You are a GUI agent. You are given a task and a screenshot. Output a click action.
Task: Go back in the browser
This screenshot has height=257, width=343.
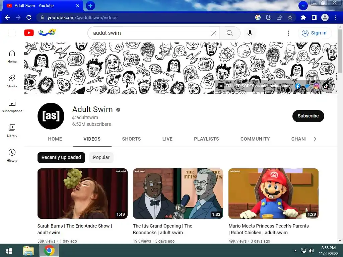tap(7, 17)
